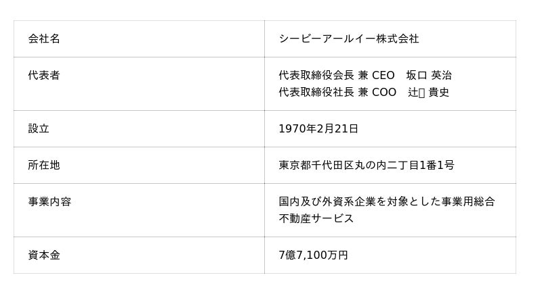Click the 設立 label cell

click(x=39, y=129)
